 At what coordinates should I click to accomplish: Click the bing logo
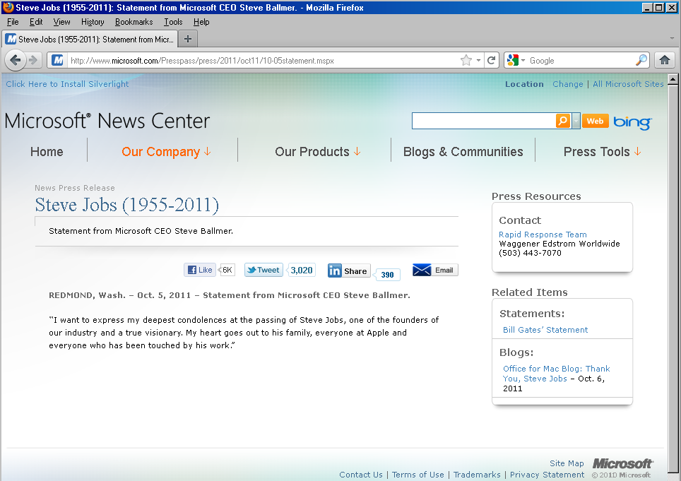[x=632, y=122]
